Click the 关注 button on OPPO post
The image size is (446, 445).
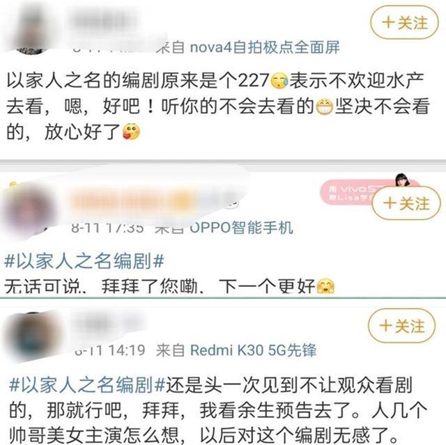pyautogui.click(x=406, y=203)
